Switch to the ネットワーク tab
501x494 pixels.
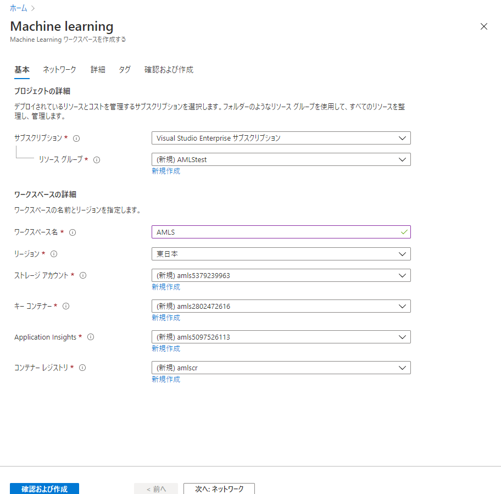tap(59, 70)
